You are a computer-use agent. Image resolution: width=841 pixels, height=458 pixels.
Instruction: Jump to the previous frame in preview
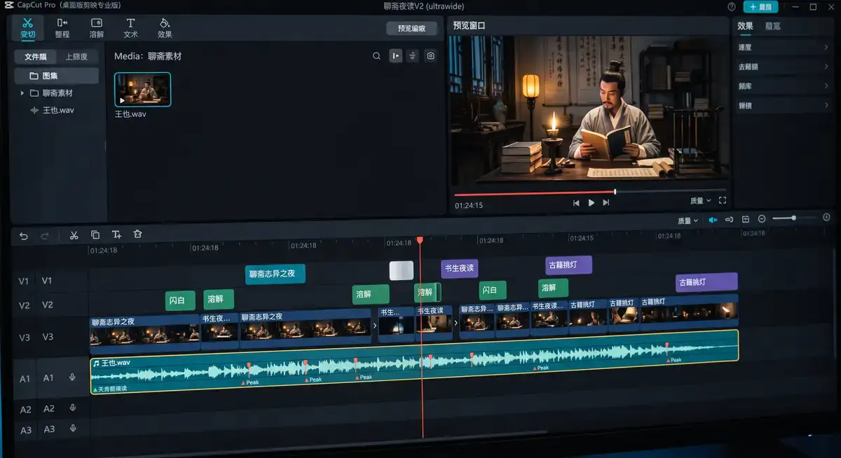(576, 202)
